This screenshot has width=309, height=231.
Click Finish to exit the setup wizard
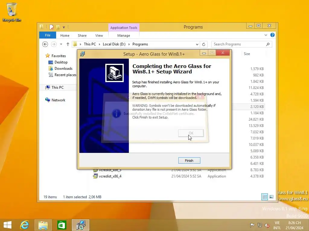coord(189,161)
